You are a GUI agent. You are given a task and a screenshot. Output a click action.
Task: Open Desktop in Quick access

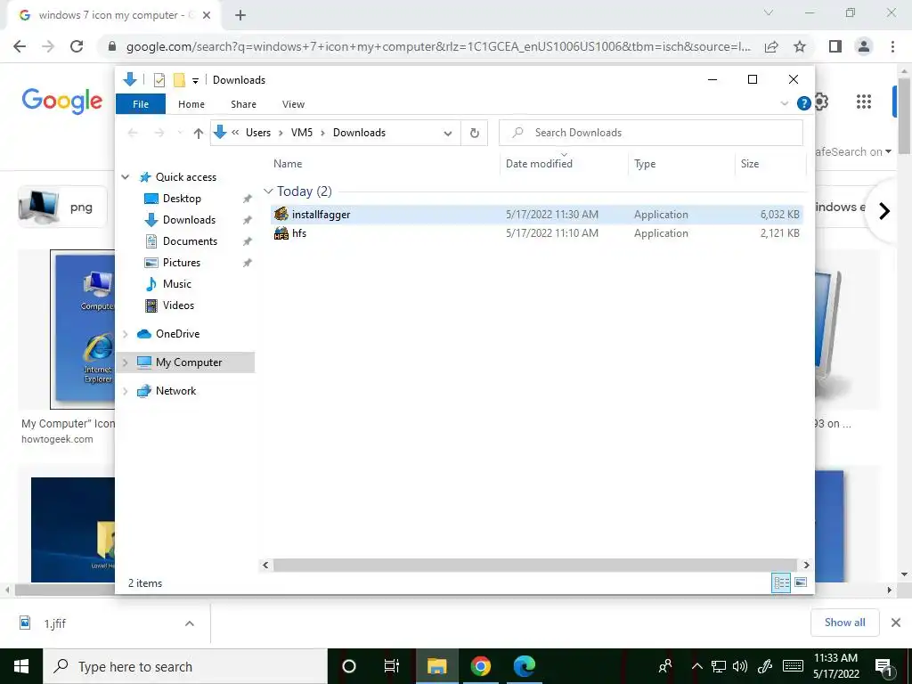pyautogui.click(x=182, y=199)
